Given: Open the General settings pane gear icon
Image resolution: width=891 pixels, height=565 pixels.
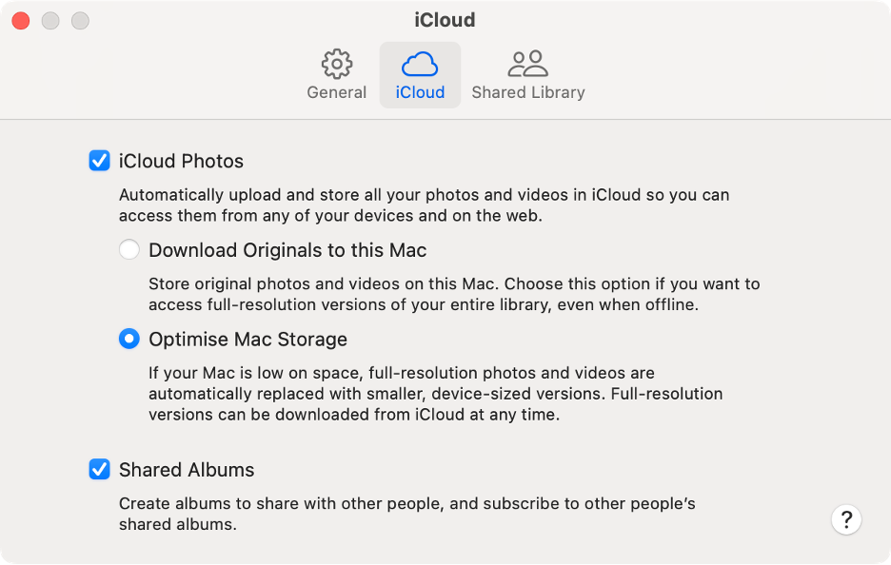Looking at the screenshot, I should pos(336,63).
